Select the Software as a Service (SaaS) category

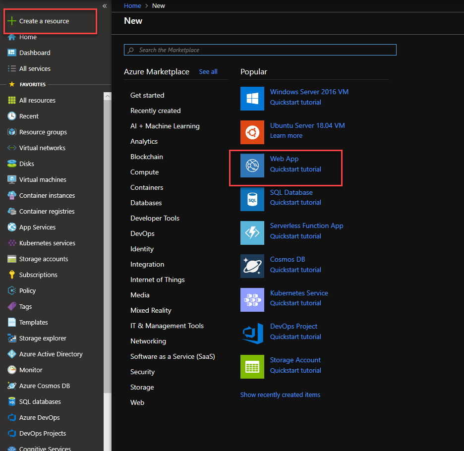pos(173,357)
